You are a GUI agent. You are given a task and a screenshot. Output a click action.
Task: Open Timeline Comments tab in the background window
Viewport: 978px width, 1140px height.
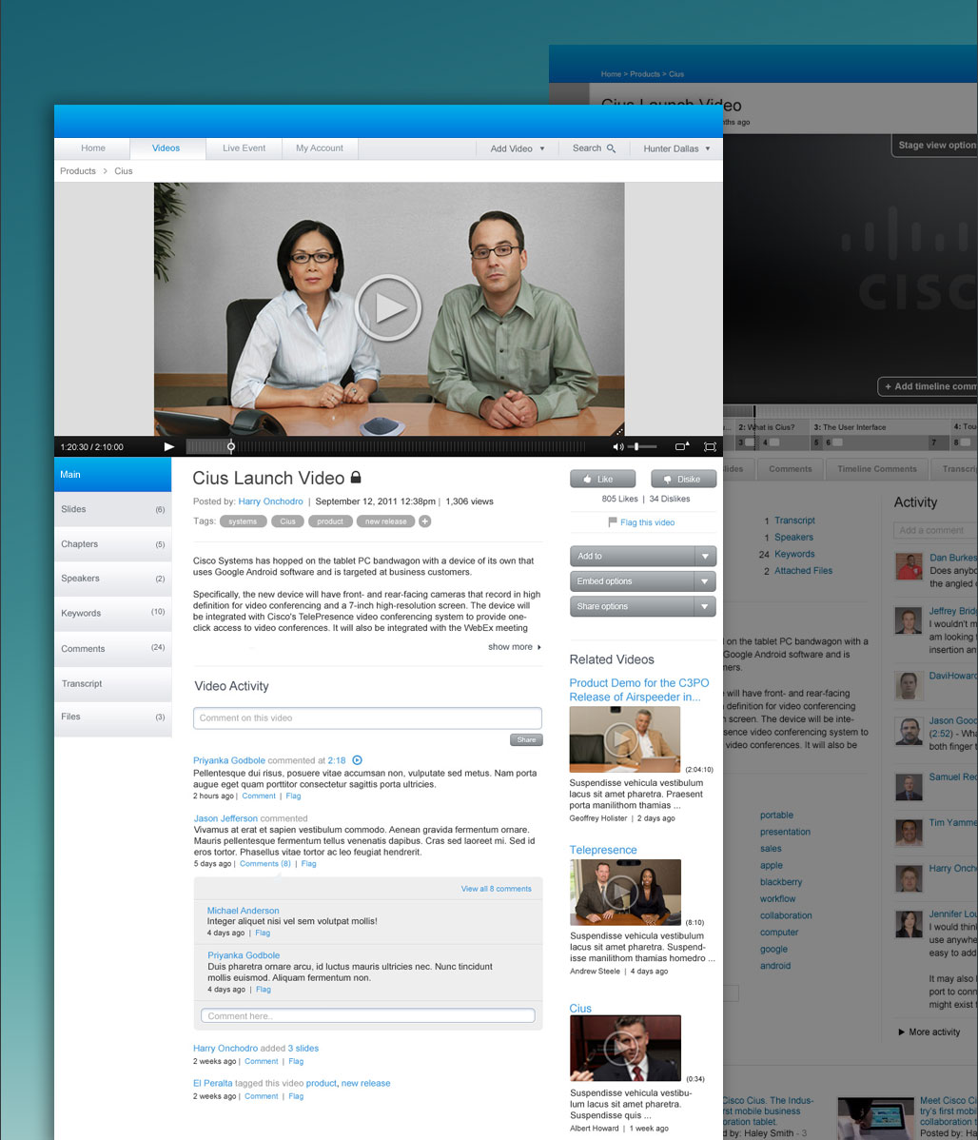[x=876, y=469]
